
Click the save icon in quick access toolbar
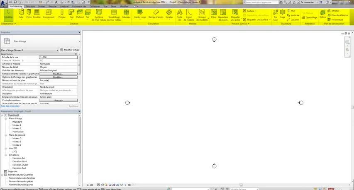click(15, 2)
